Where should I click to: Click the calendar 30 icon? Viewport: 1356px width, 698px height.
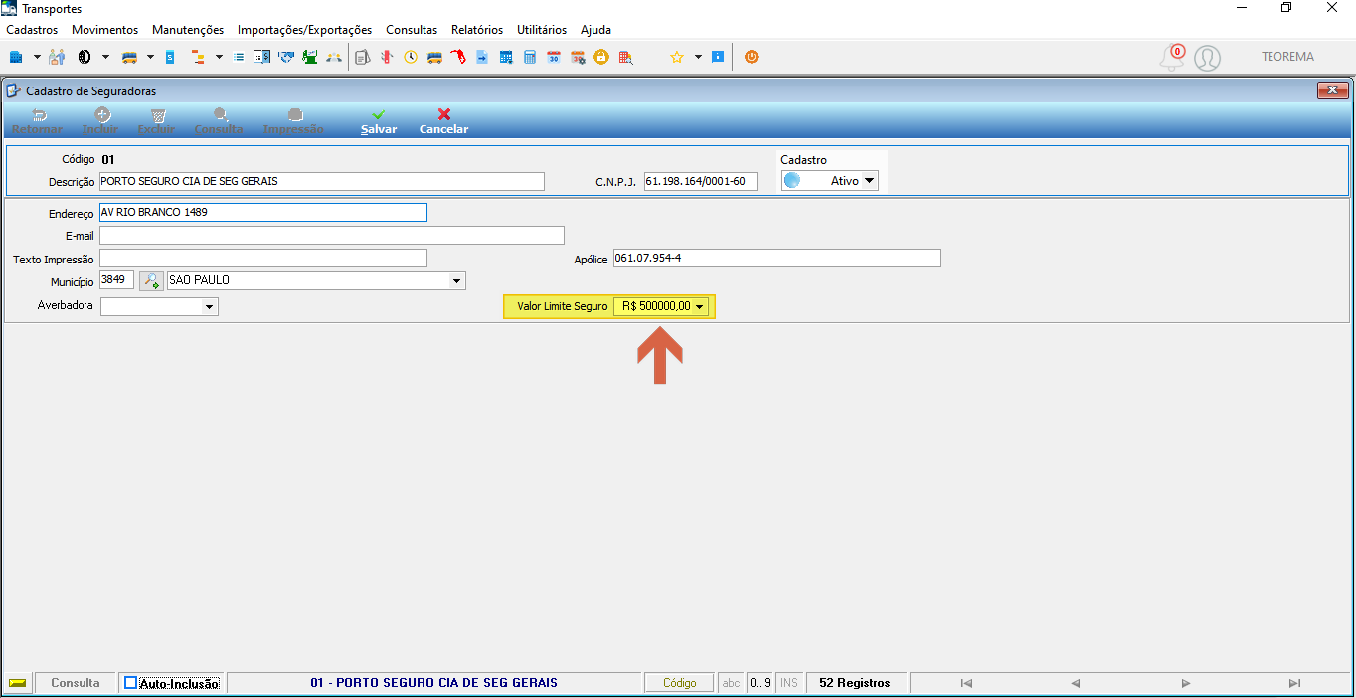554,57
